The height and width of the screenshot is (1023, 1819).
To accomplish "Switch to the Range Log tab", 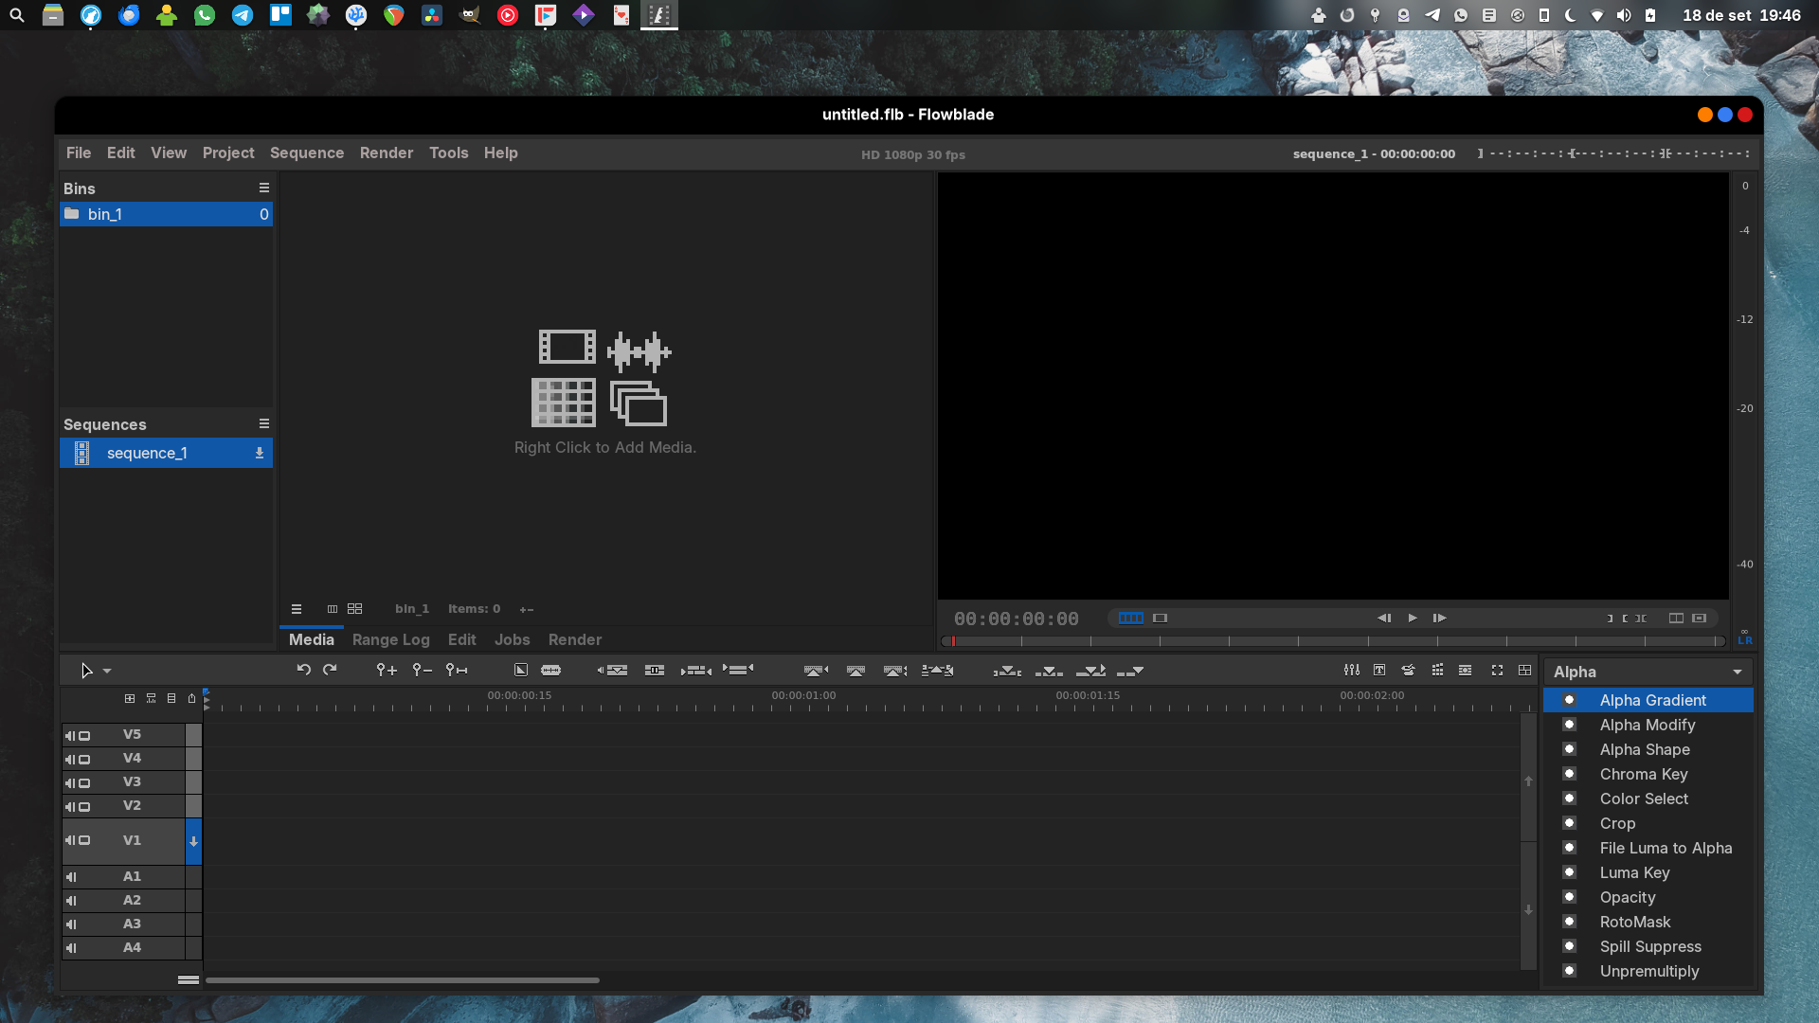I will click(390, 639).
